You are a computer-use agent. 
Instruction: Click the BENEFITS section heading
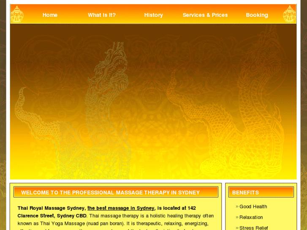(x=245, y=192)
